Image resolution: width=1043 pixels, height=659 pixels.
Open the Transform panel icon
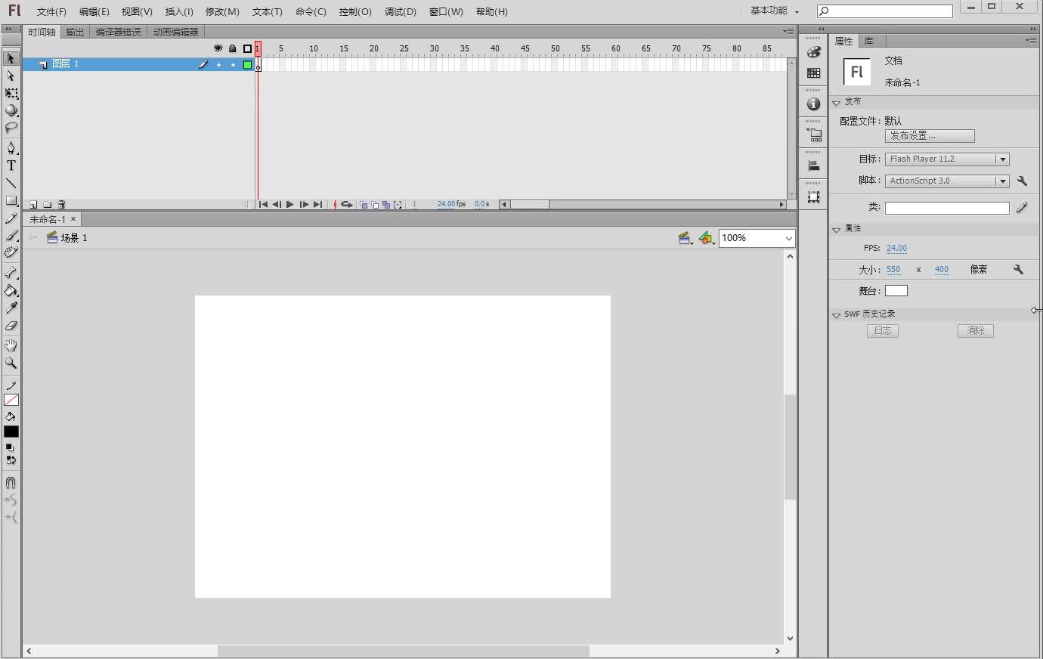813,196
